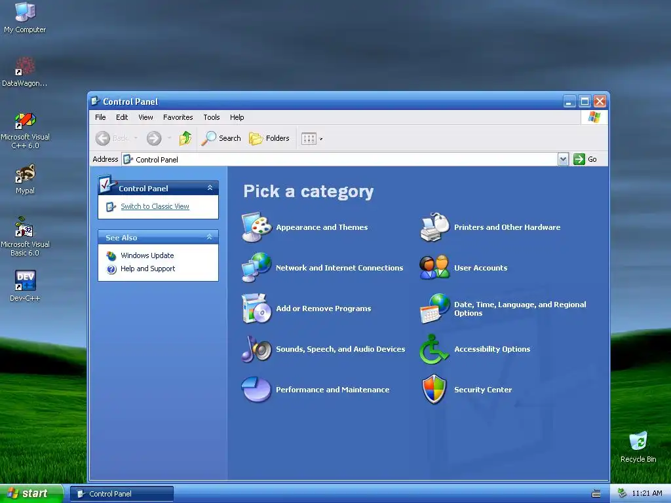This screenshot has width=671, height=503.
Task: Open the View menu
Action: (x=145, y=117)
